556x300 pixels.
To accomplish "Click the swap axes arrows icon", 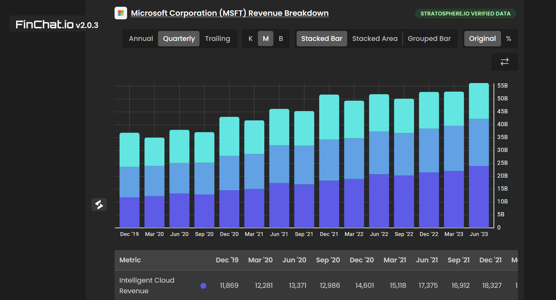I will pos(504,61).
